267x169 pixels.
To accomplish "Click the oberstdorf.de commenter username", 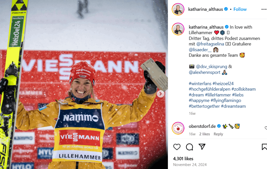I will click(202, 126).
